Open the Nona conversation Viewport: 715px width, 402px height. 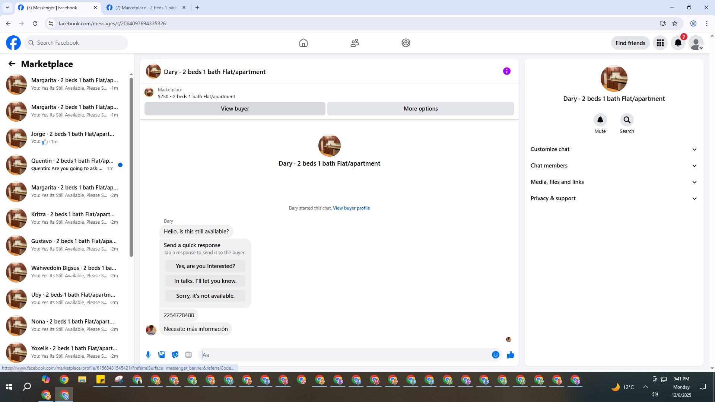click(x=65, y=325)
